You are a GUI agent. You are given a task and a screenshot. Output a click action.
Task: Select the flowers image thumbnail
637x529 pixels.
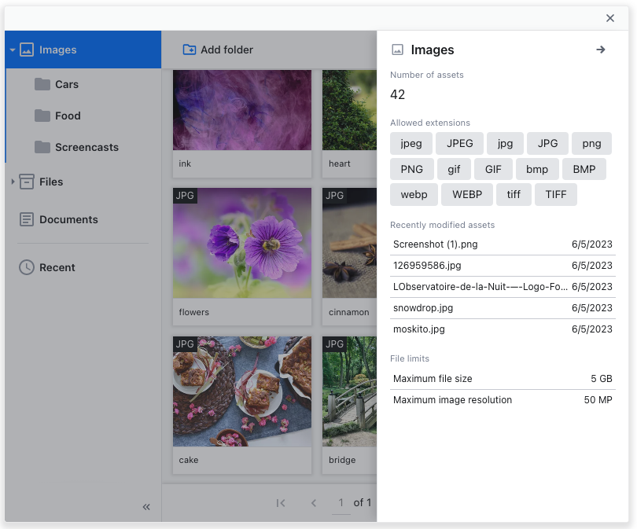[242, 243]
